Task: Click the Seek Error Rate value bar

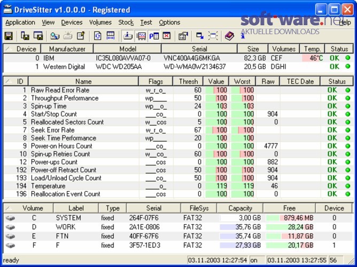Action: pyautogui.click(x=216, y=130)
